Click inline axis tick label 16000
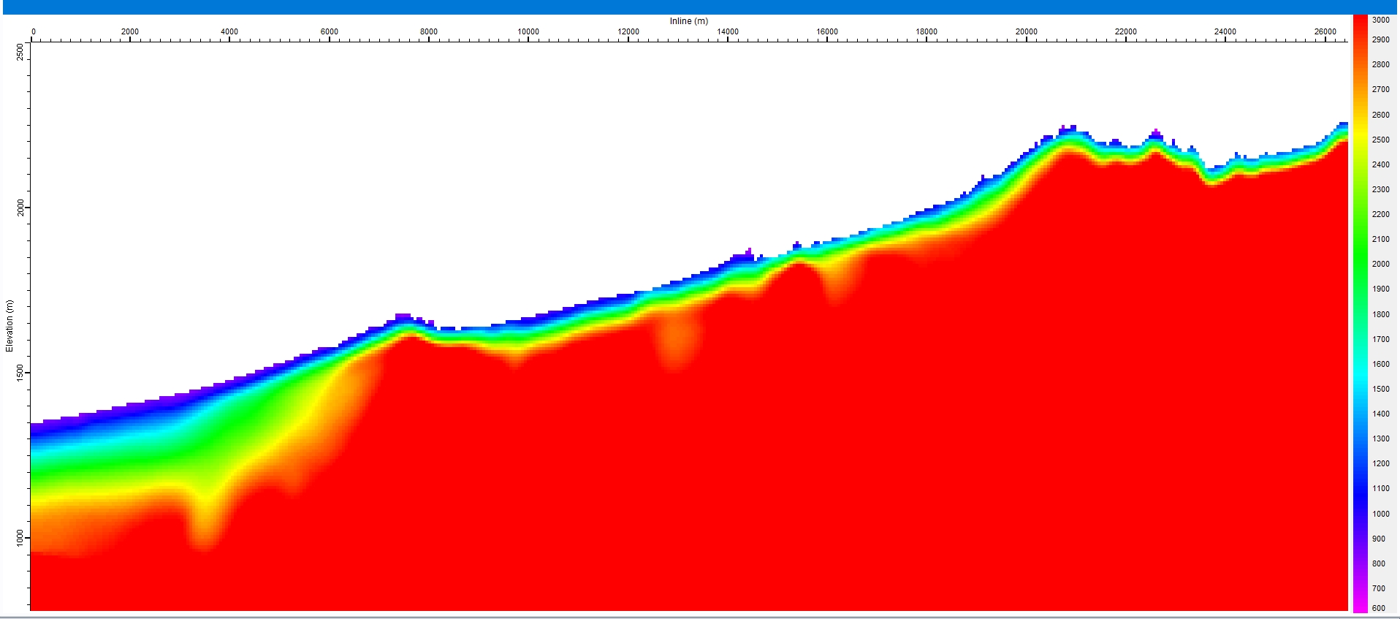 [x=827, y=32]
